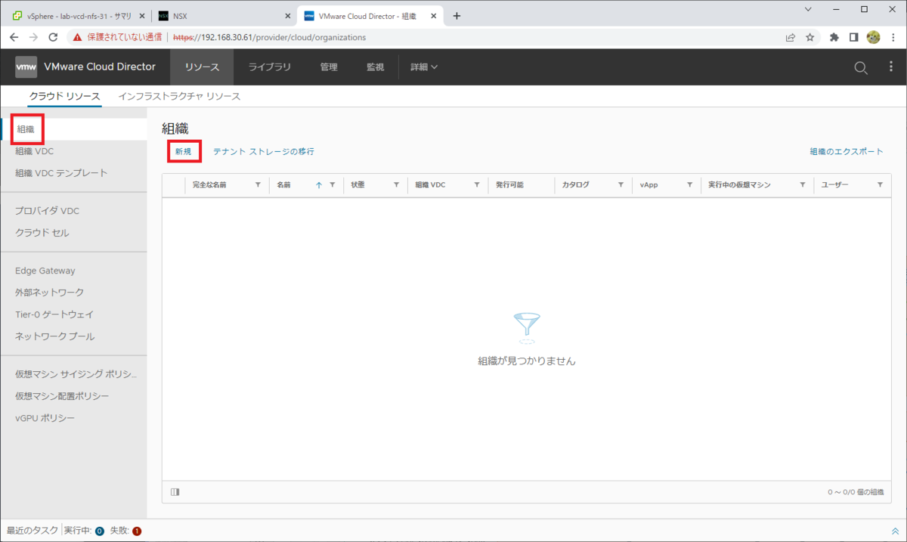
Task: Switch to クラウド リソース sub-tab
Action: tap(64, 96)
